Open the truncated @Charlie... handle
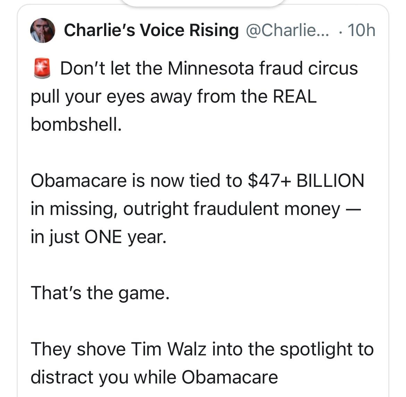The image size is (406, 397). tap(287, 30)
